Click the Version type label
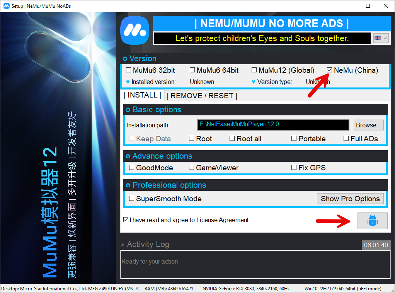This screenshot has height=293, width=395. [x=274, y=82]
